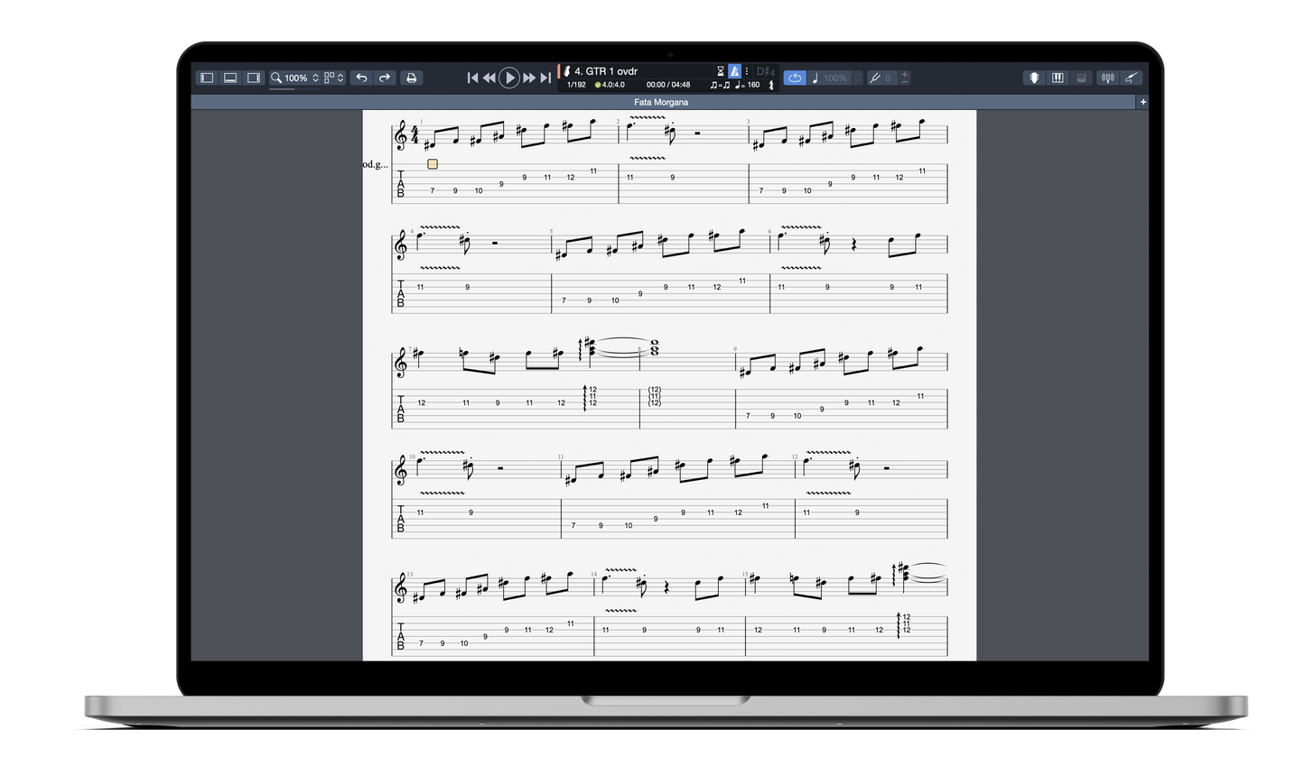Screen dimensions: 1305x775
Task: Toggle the loop playback button
Action: click(795, 78)
